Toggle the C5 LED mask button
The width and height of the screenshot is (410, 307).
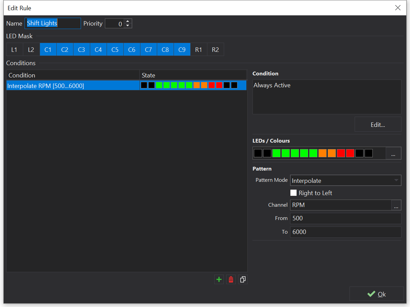tap(115, 49)
